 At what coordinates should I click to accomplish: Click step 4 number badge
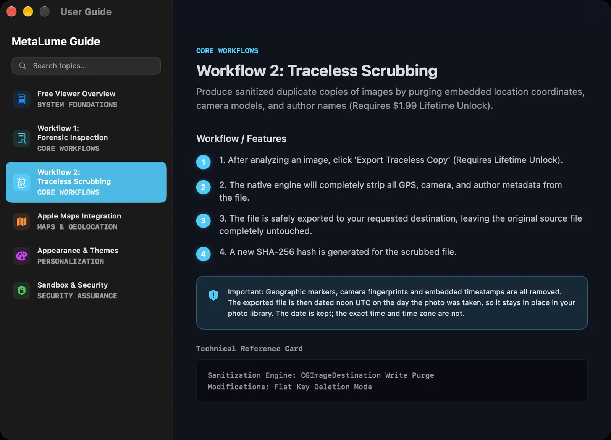[203, 254]
